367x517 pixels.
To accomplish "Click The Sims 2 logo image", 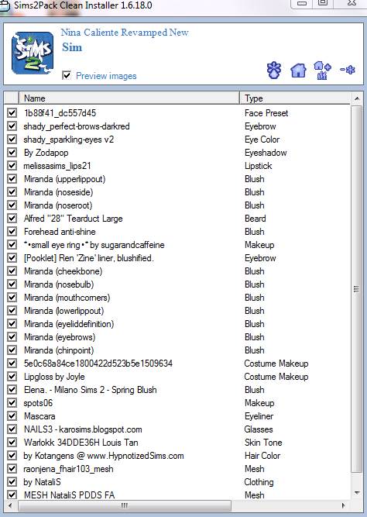I will coord(33,53).
